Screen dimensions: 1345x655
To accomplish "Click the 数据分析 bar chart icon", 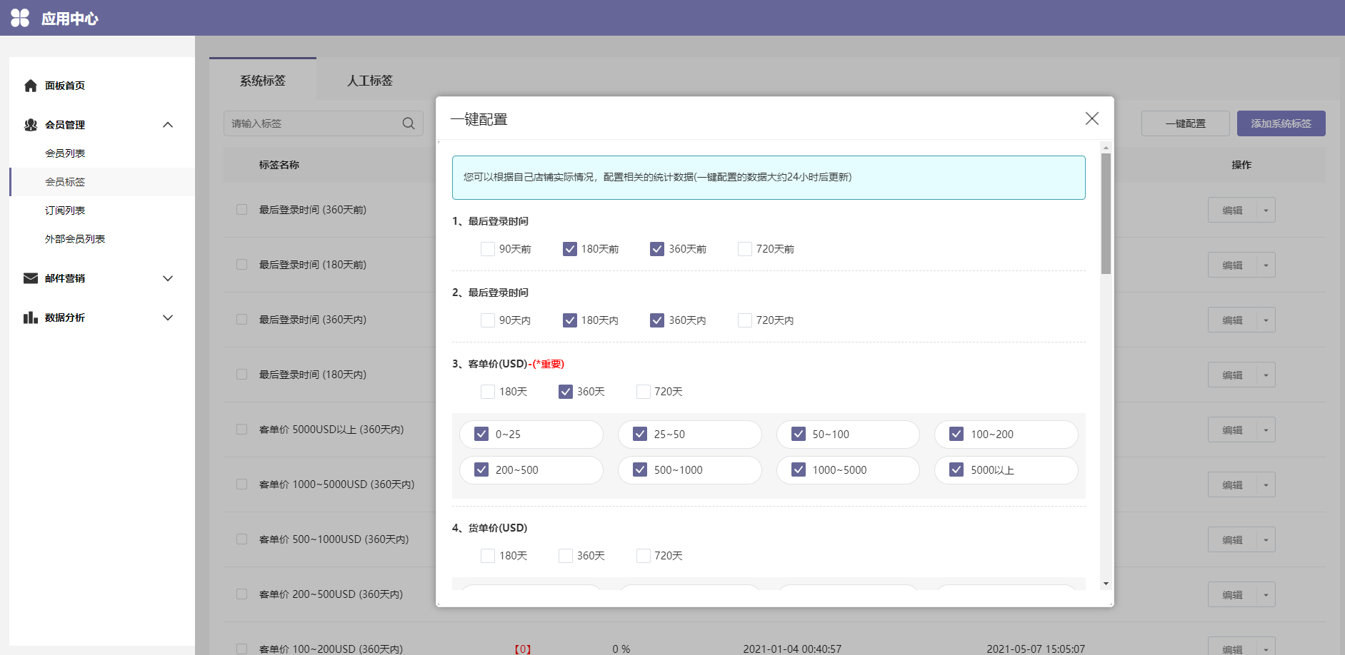I will click(30, 318).
